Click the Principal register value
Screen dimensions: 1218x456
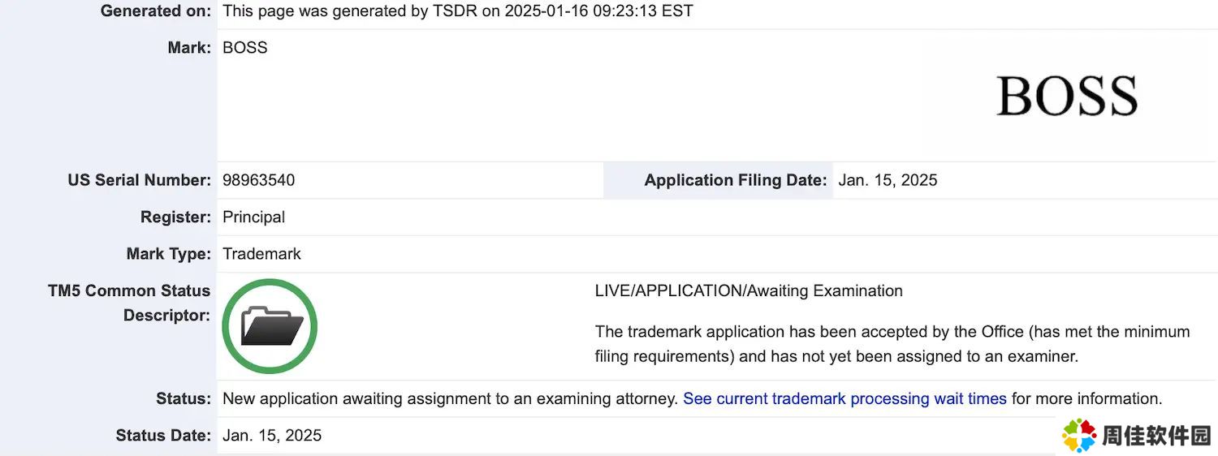coord(253,217)
